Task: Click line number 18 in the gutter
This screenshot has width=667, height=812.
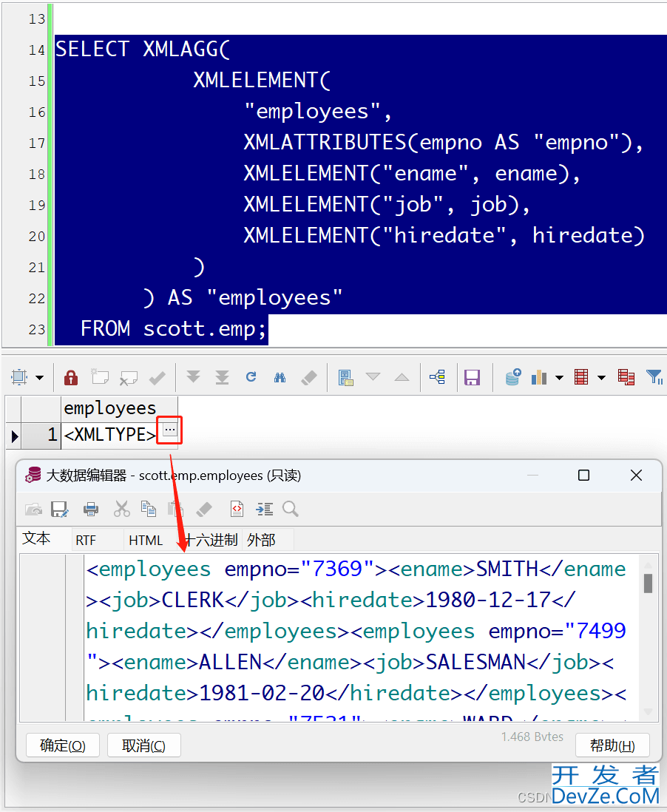Action: point(37,175)
